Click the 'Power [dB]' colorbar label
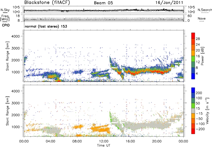212x147 pixels. pyautogui.click(x=202, y=56)
